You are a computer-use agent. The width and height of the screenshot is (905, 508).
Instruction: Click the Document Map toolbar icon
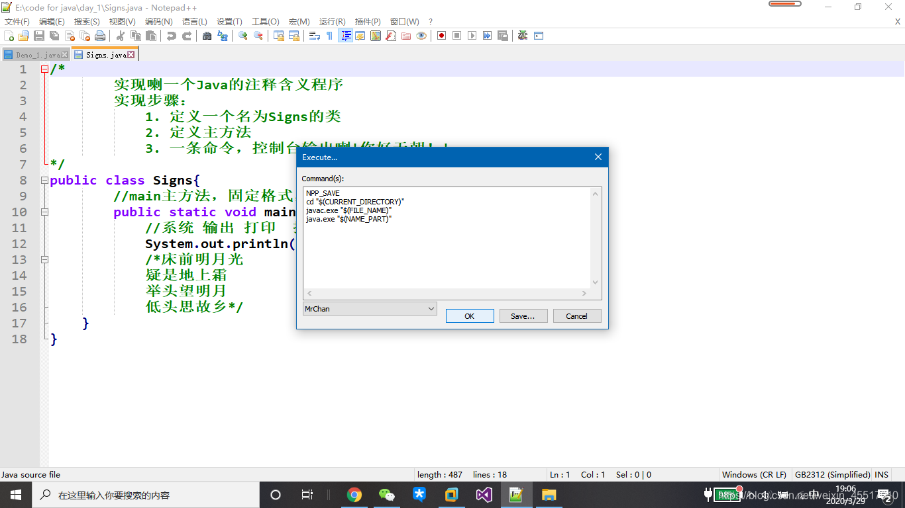tap(376, 36)
